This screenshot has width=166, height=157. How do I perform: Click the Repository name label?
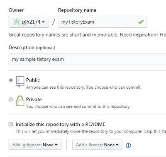tap(77, 10)
